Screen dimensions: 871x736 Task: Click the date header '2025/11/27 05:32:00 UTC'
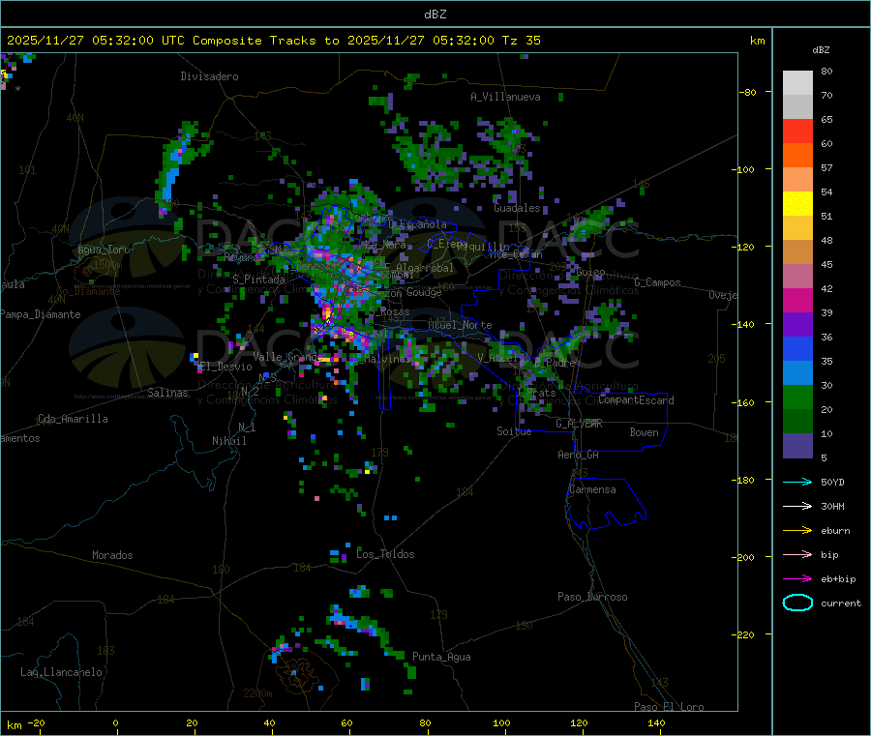(96, 41)
